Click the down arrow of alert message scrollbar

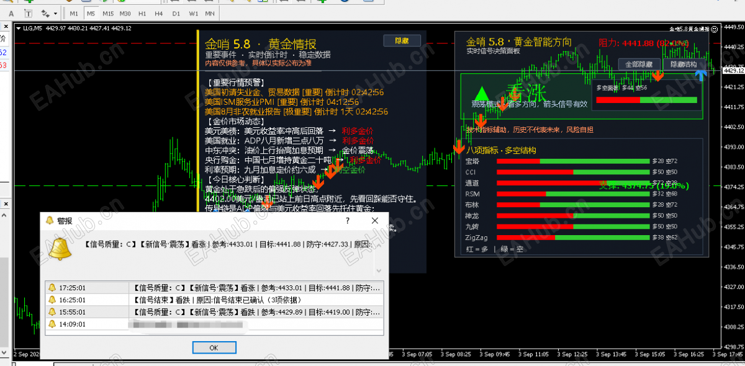click(378, 271)
